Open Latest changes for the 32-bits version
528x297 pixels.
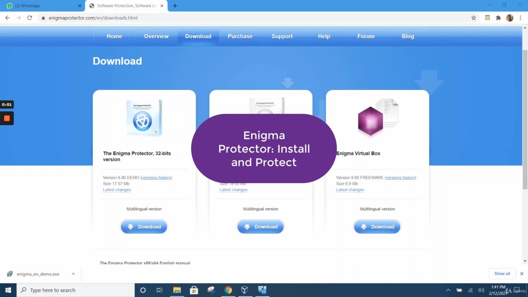pos(117,190)
